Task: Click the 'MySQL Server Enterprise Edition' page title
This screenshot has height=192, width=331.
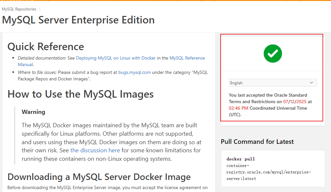Action: click(78, 20)
